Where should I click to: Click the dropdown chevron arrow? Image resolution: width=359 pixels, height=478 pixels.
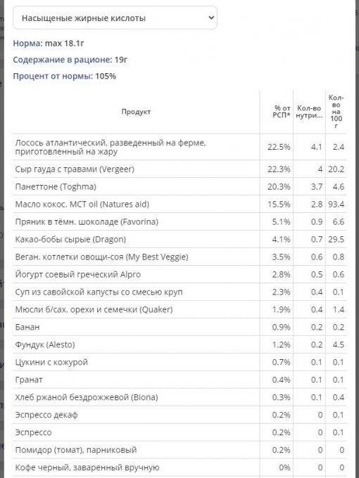(x=211, y=18)
